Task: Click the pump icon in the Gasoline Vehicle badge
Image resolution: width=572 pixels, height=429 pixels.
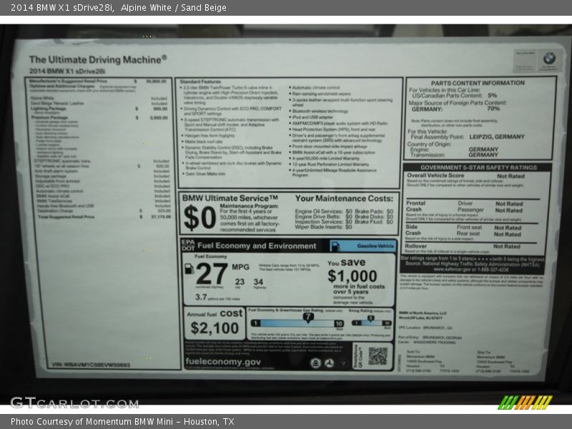Action: tap(335, 246)
